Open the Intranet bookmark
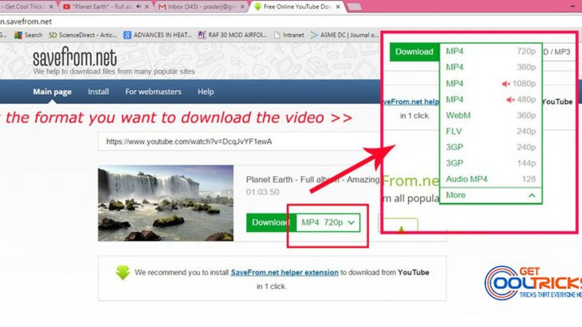The image size is (582, 327). pos(290,35)
